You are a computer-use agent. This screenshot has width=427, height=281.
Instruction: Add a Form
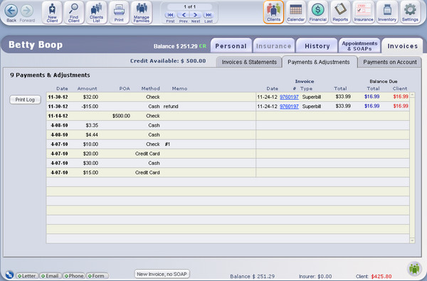click(97, 276)
